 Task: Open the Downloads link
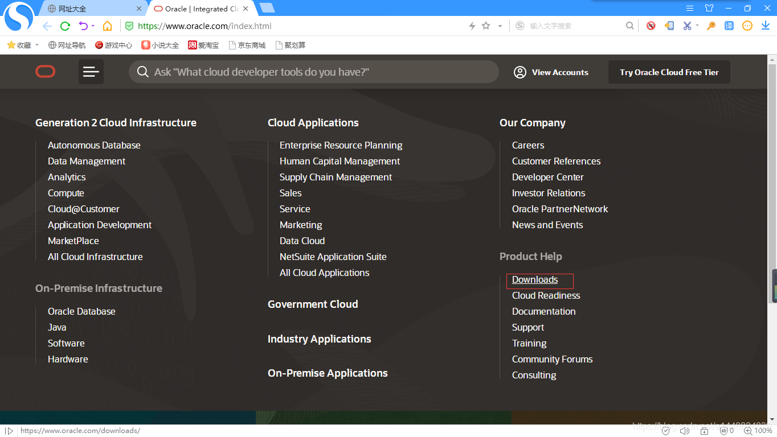535,279
